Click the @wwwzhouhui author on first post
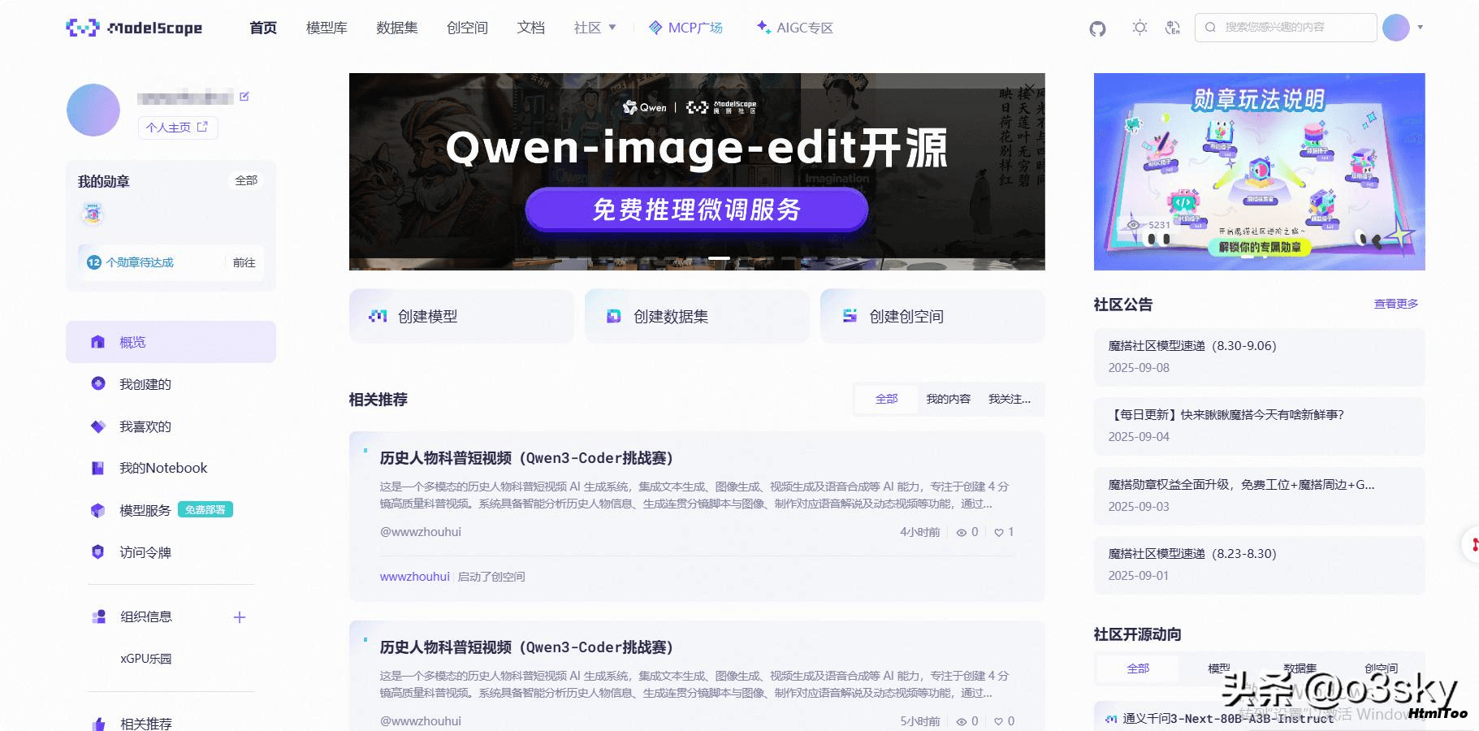Screen dimensions: 1479x731 (x=420, y=532)
